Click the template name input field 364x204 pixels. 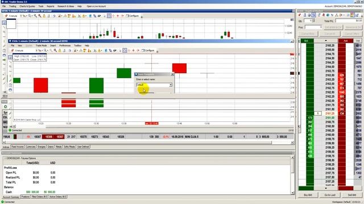pyautogui.click(x=153, y=85)
